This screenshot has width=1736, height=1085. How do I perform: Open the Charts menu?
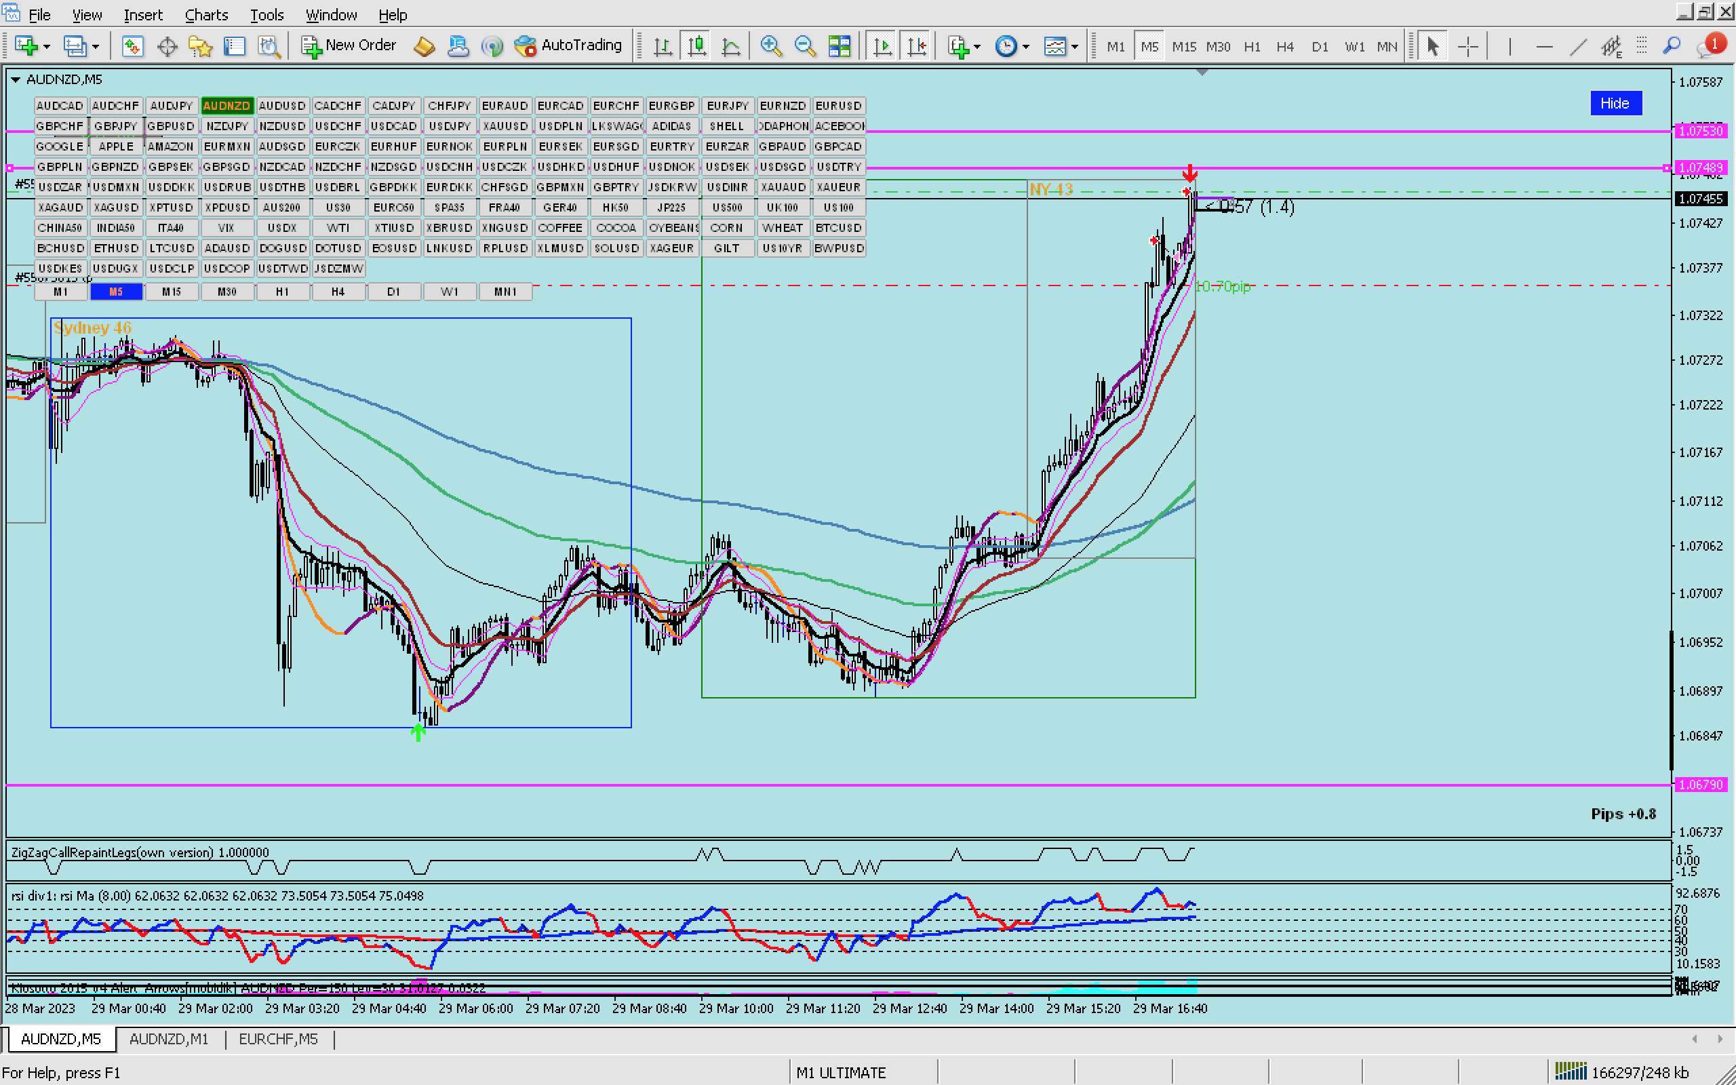coord(206,14)
